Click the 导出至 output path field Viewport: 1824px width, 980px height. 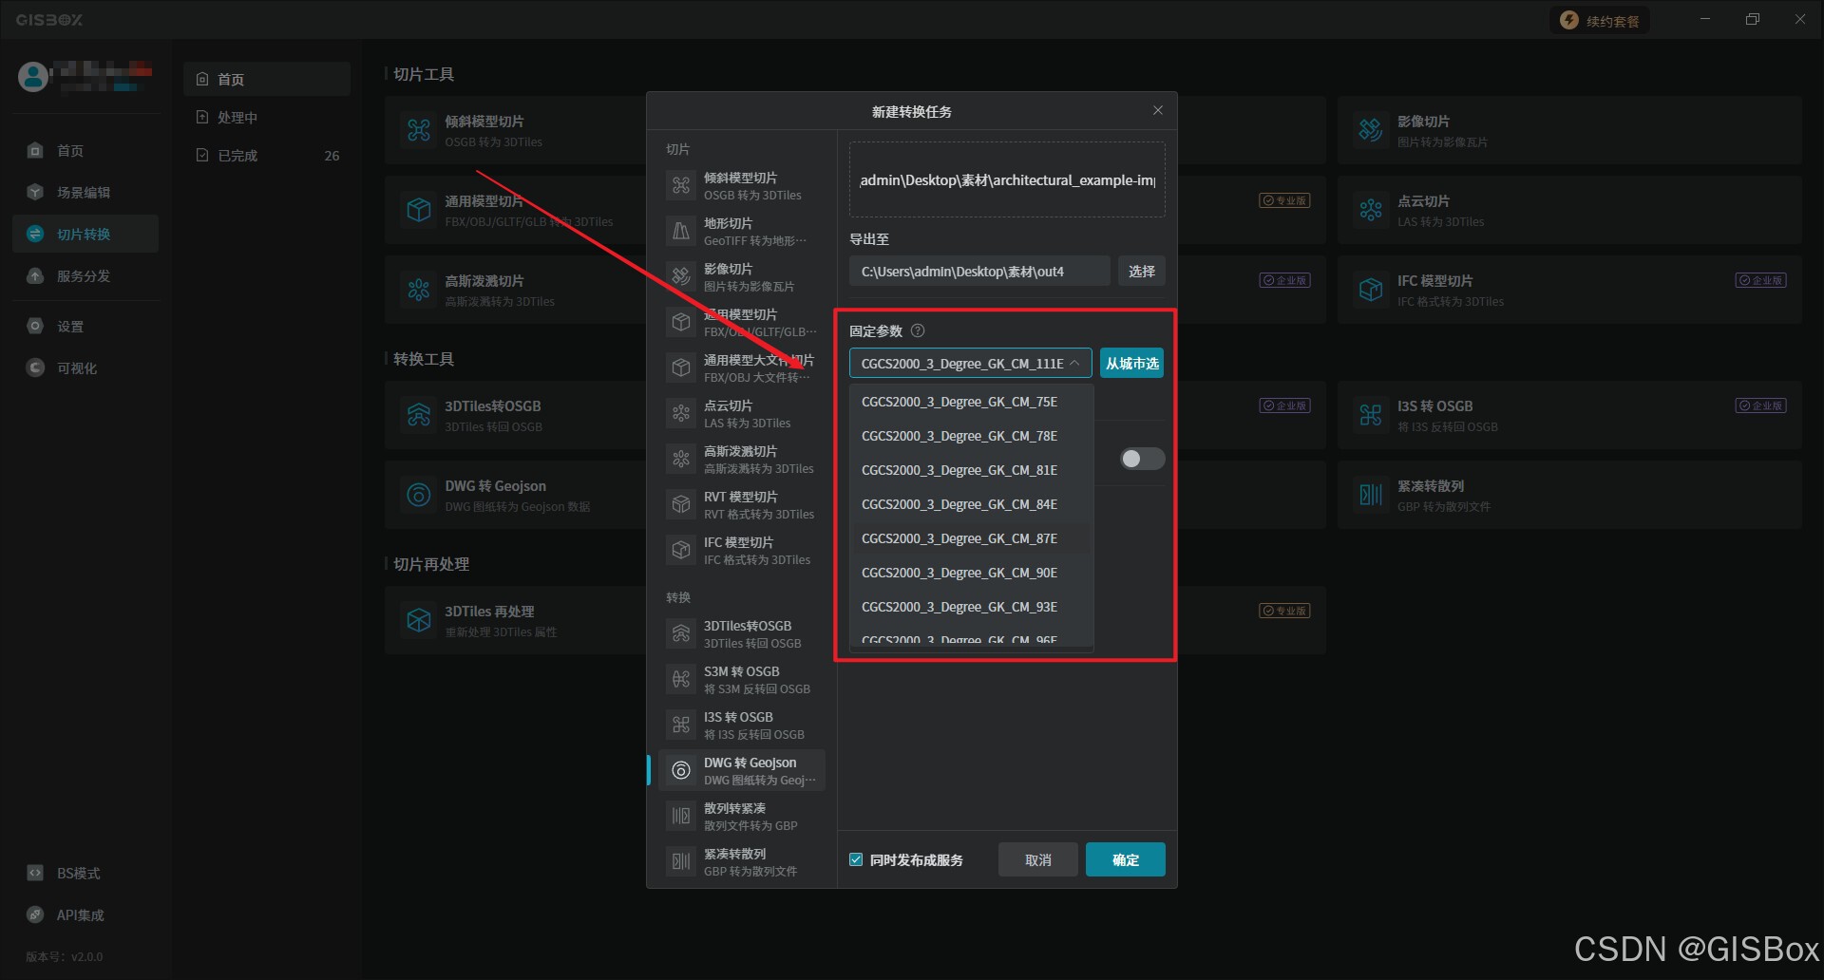(979, 271)
